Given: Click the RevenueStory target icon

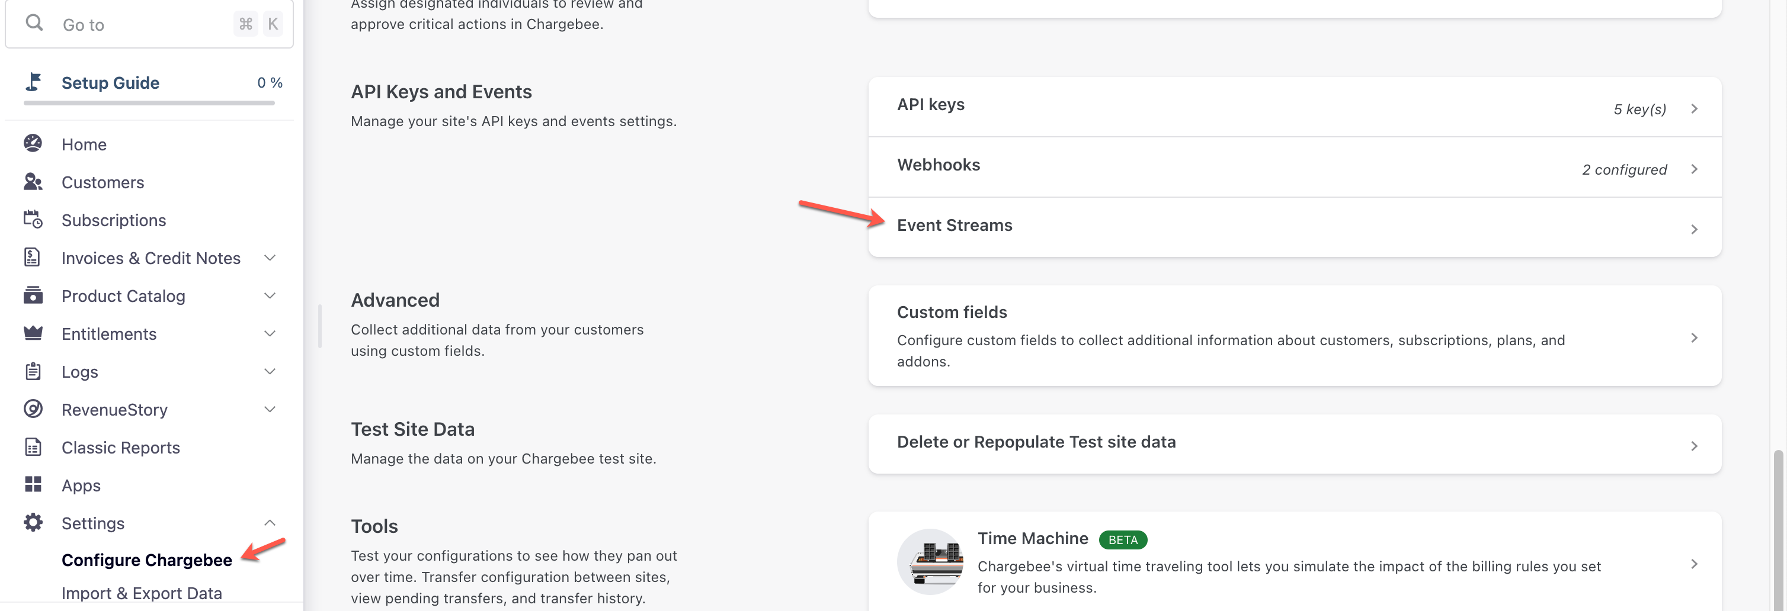Looking at the screenshot, I should (x=33, y=409).
